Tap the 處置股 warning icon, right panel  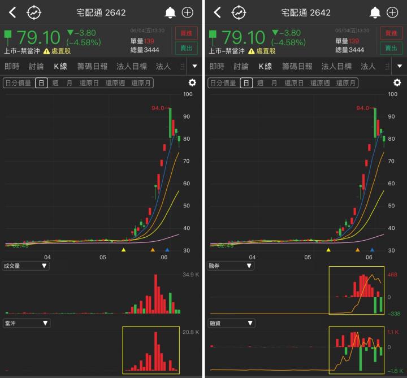tap(251, 51)
